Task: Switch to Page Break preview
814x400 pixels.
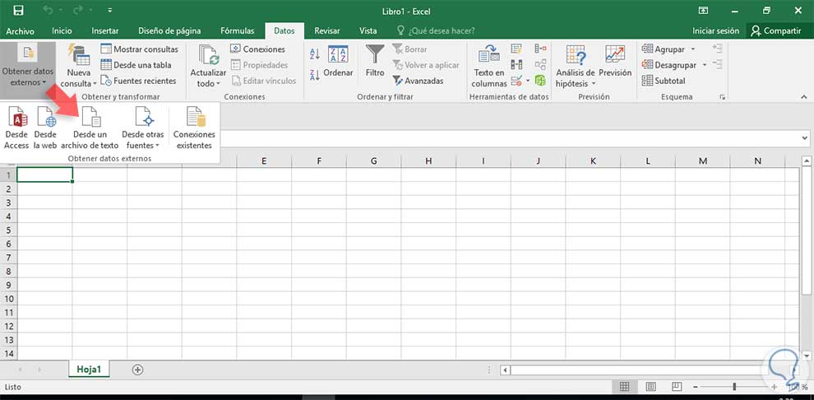Action: [x=676, y=387]
